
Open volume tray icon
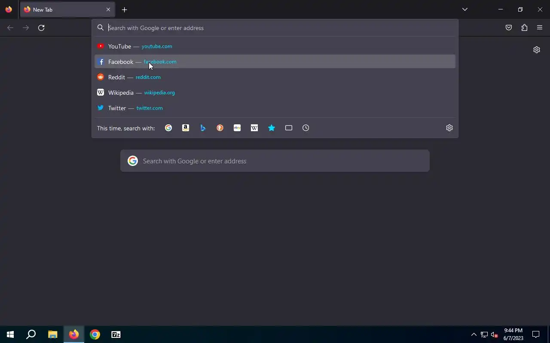click(495, 334)
